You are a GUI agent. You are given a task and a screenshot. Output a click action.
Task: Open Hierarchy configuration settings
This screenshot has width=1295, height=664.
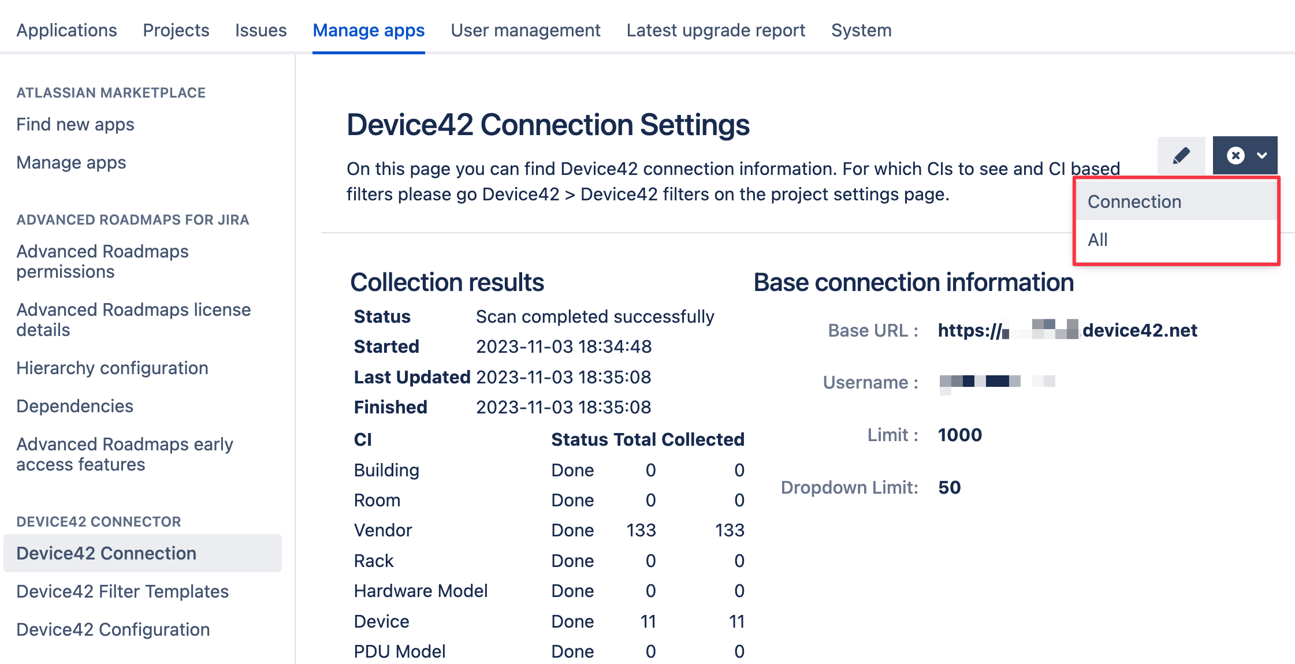[x=112, y=368]
